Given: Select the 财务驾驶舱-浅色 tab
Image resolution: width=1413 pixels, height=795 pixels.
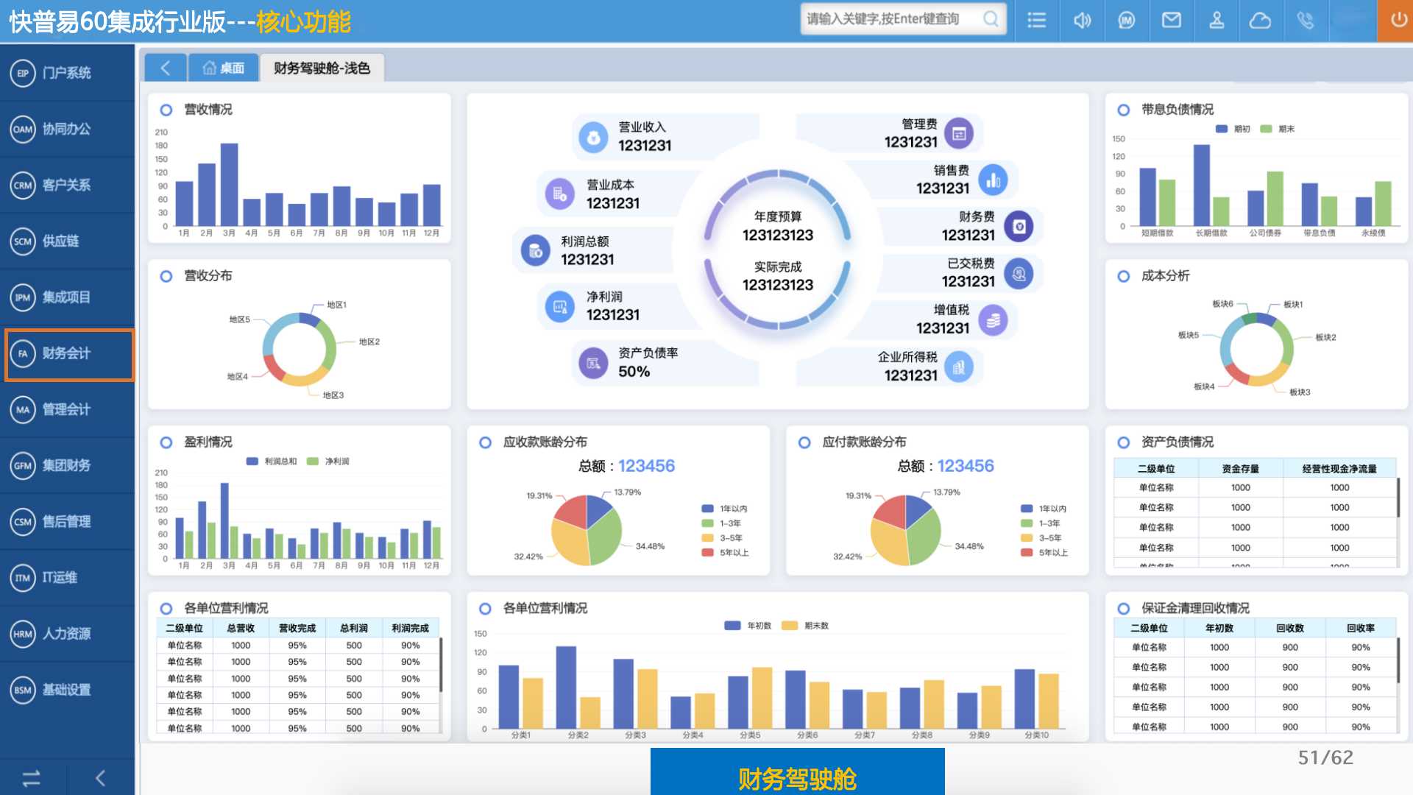Looking at the screenshot, I should click(x=322, y=68).
